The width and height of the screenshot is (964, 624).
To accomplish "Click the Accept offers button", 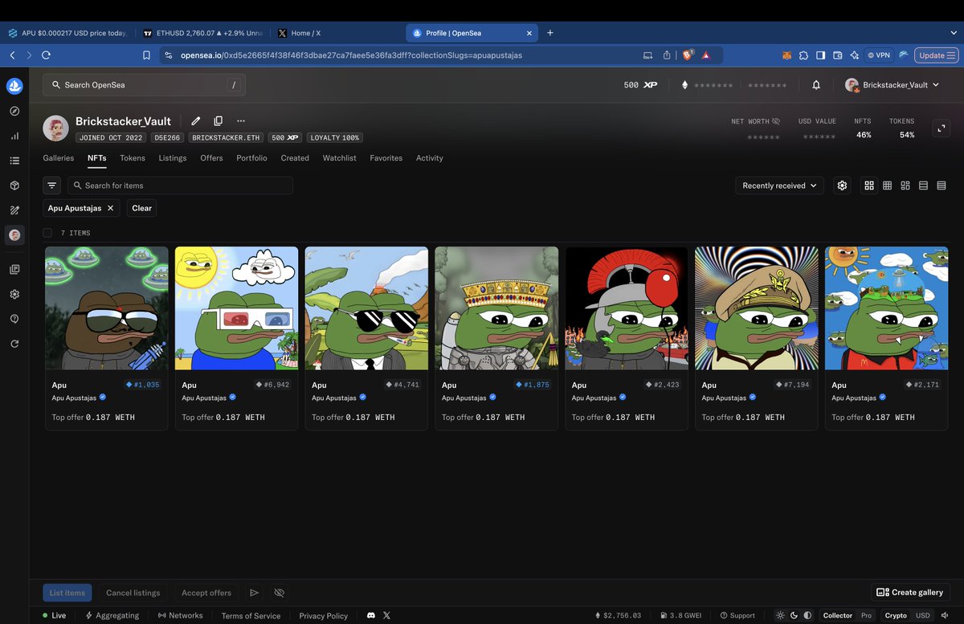I will tap(206, 593).
